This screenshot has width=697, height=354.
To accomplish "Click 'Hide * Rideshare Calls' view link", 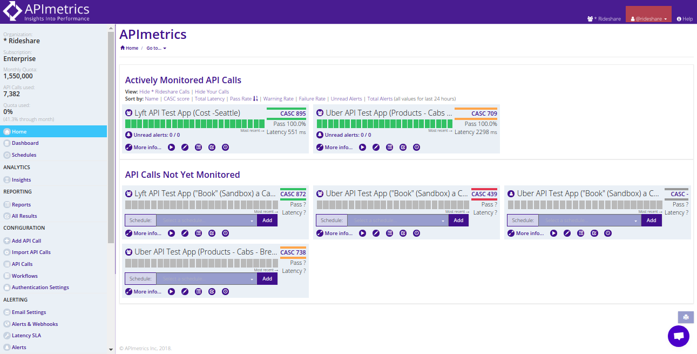I will tap(164, 92).
